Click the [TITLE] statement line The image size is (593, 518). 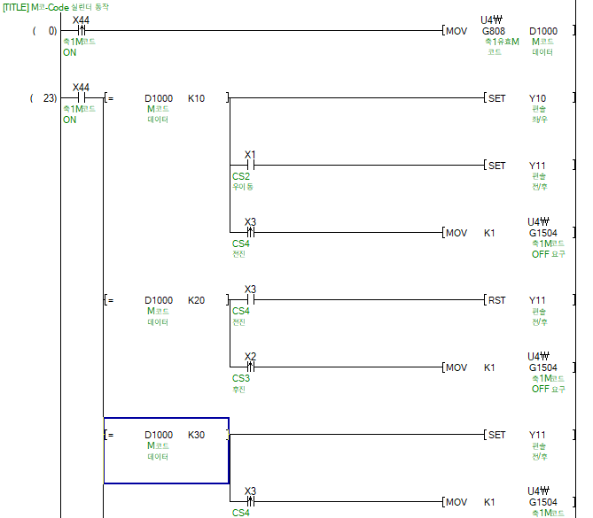click(56, 7)
